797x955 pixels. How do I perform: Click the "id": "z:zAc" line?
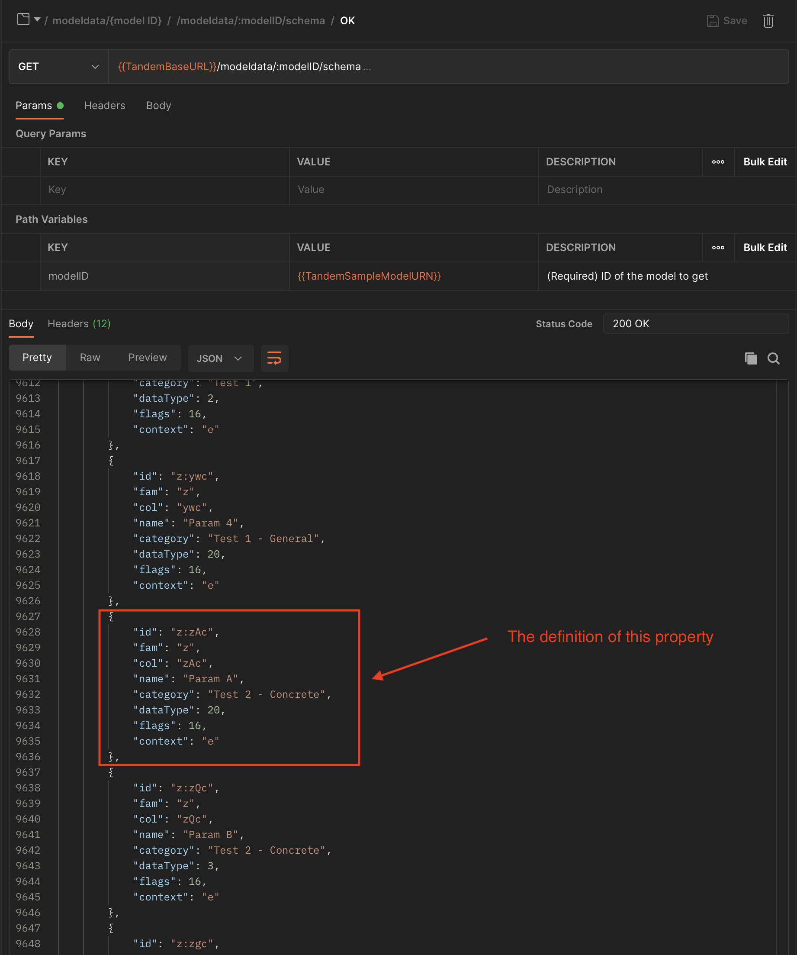[177, 632]
